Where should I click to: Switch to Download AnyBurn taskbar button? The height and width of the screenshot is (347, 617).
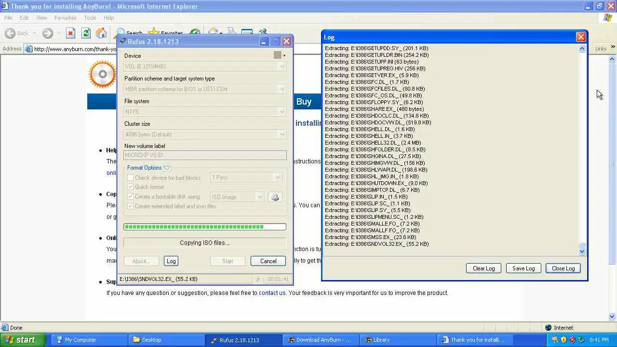pyautogui.click(x=321, y=340)
